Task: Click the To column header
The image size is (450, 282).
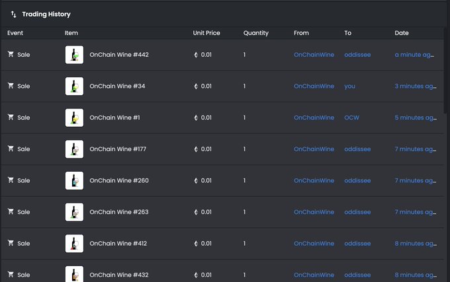Action: [348, 33]
